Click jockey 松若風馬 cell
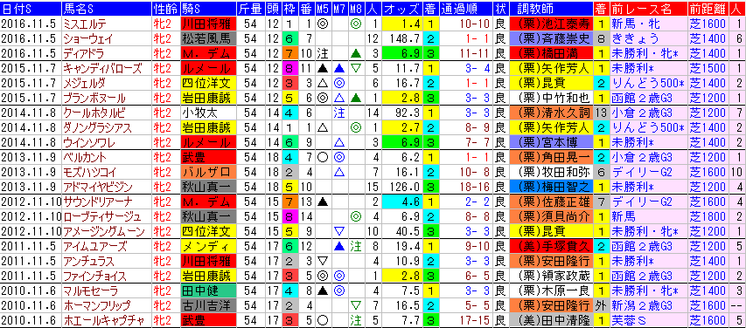This screenshot has width=746, height=328. [208, 38]
